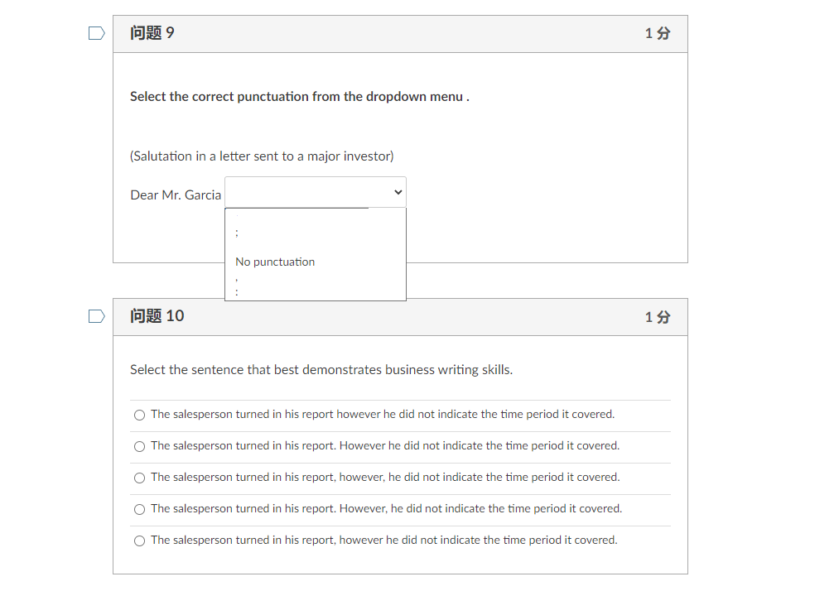Click the 问题 9 question header

tap(152, 33)
